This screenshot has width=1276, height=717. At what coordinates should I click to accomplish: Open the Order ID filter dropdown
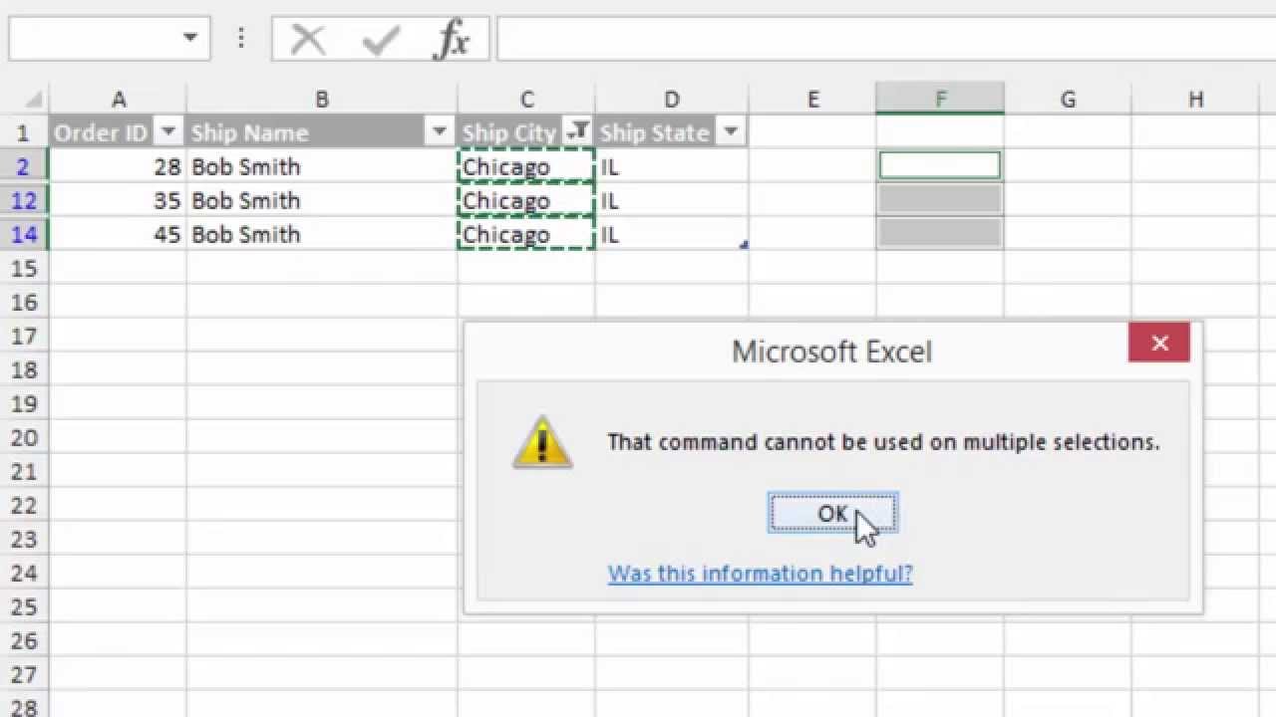(x=168, y=132)
